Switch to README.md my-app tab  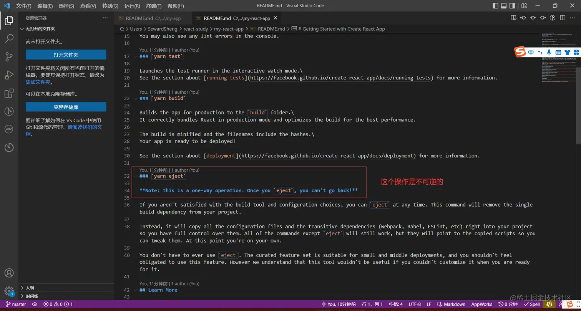pos(153,18)
